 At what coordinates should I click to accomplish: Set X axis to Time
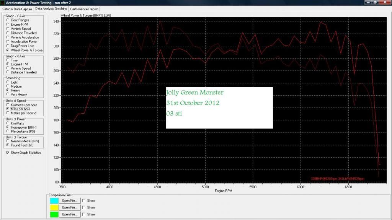tap(8, 60)
